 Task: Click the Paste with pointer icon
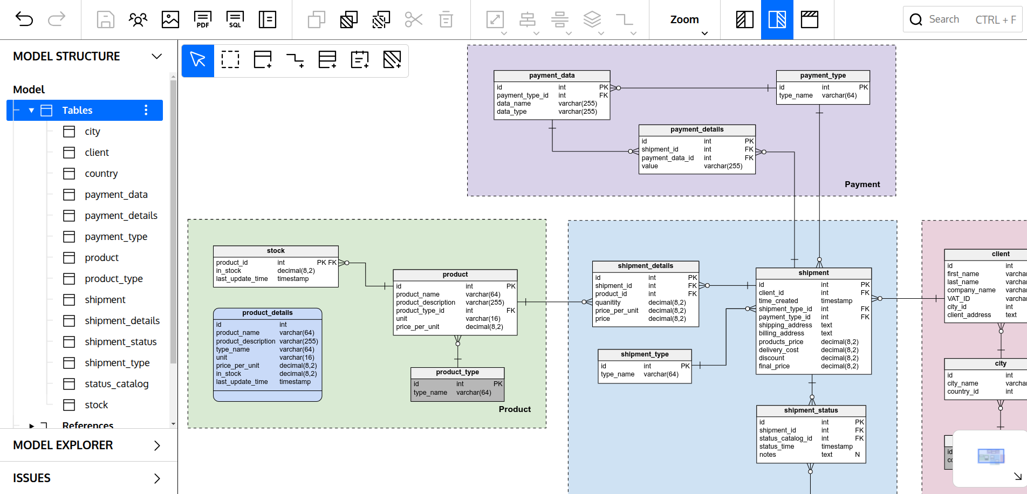381,19
